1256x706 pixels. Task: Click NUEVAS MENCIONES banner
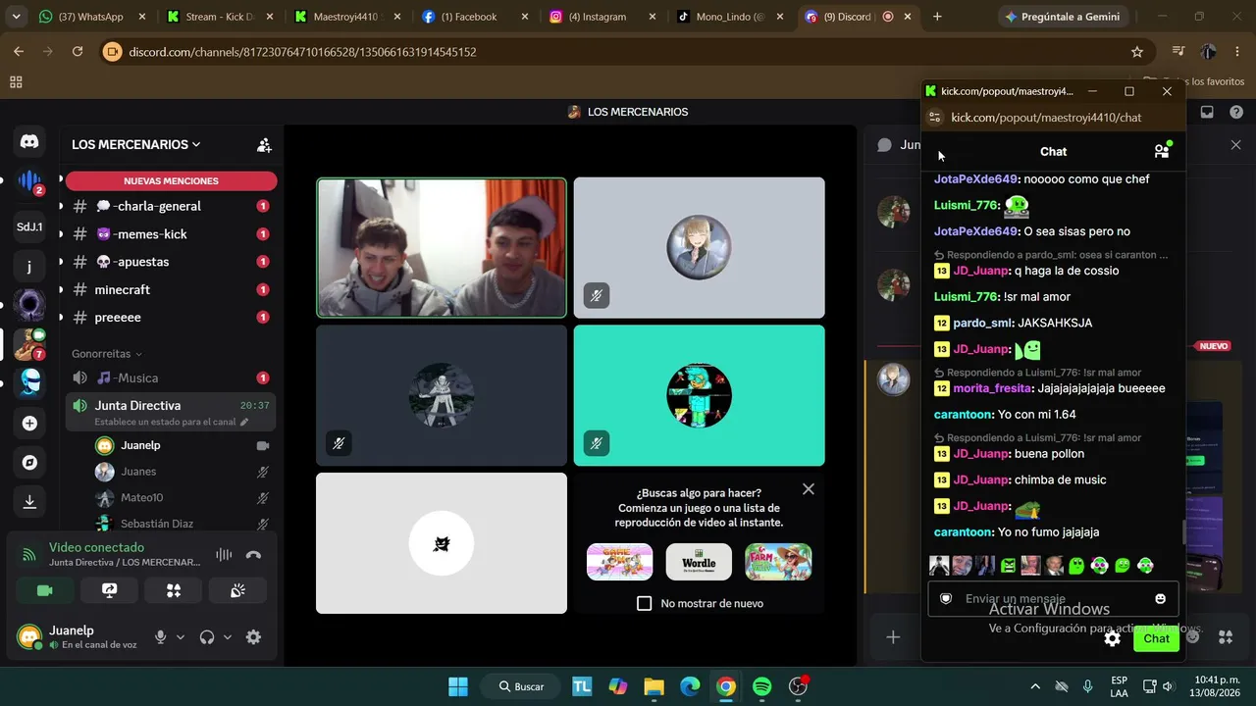coord(171,180)
